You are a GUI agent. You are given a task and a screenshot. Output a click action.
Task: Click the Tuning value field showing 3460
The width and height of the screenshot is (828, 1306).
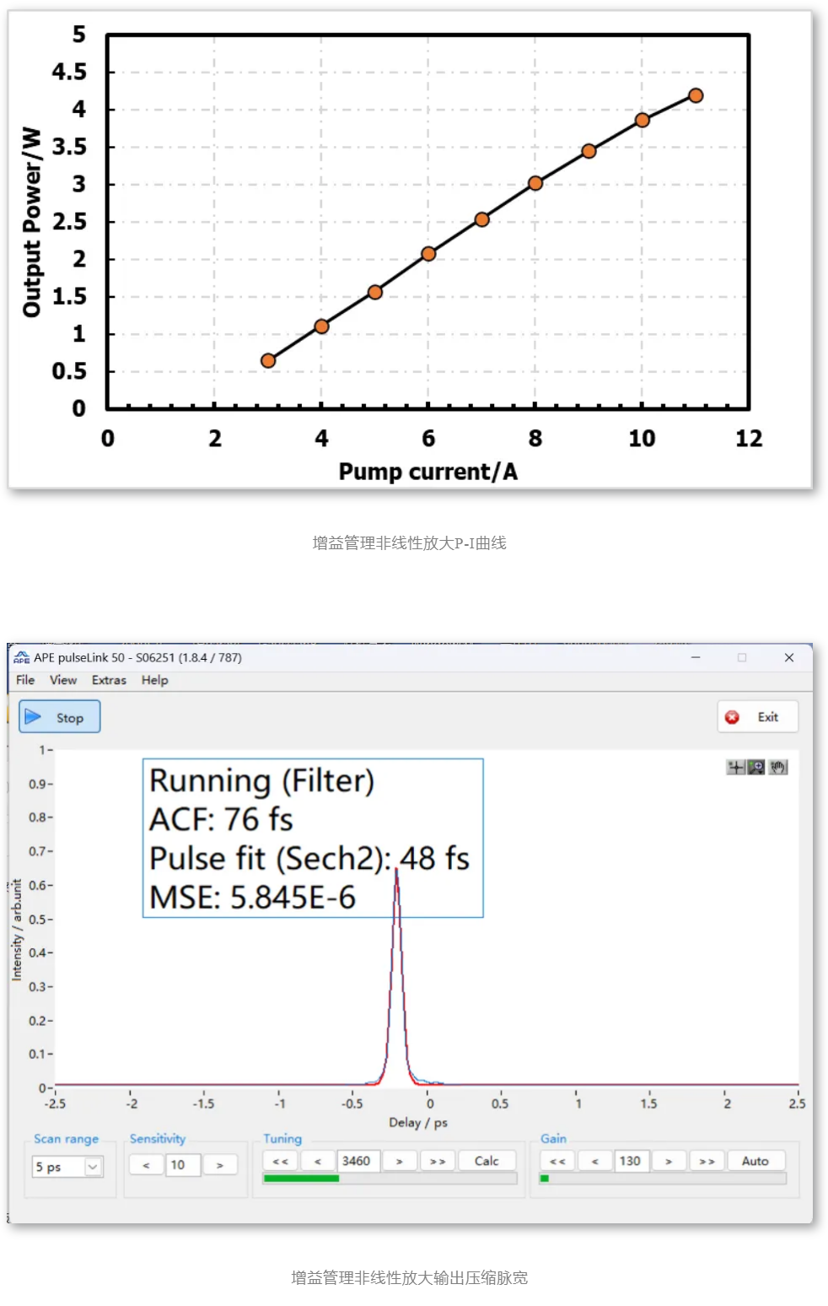[358, 1162]
